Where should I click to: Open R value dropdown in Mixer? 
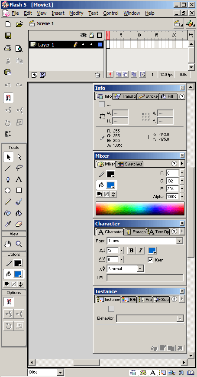[x=182, y=173]
